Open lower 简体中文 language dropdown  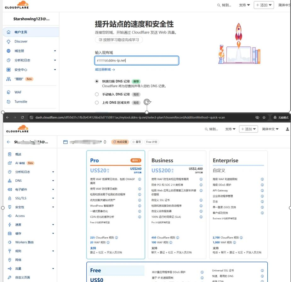tap(270, 129)
